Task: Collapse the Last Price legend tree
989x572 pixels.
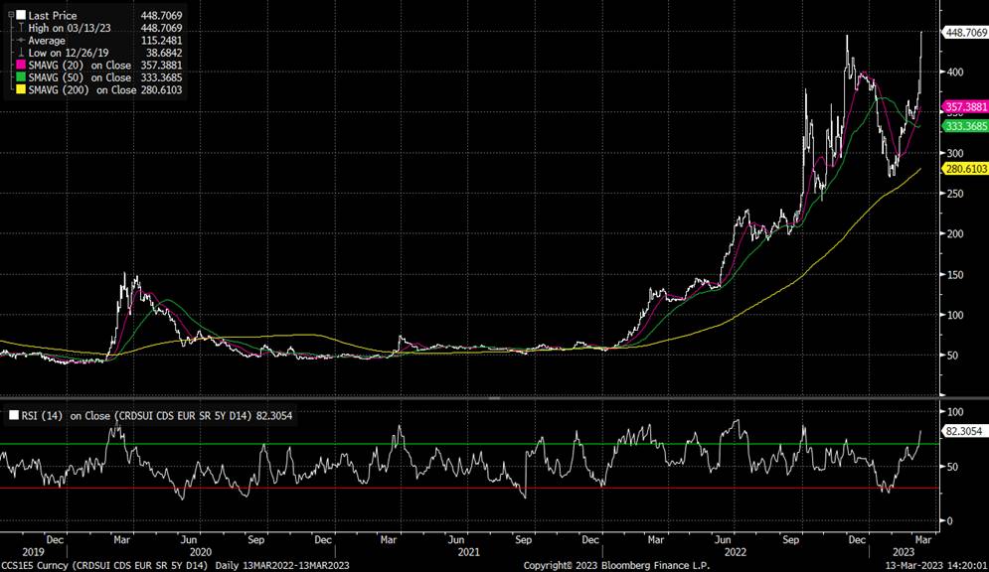Action: 11,16
